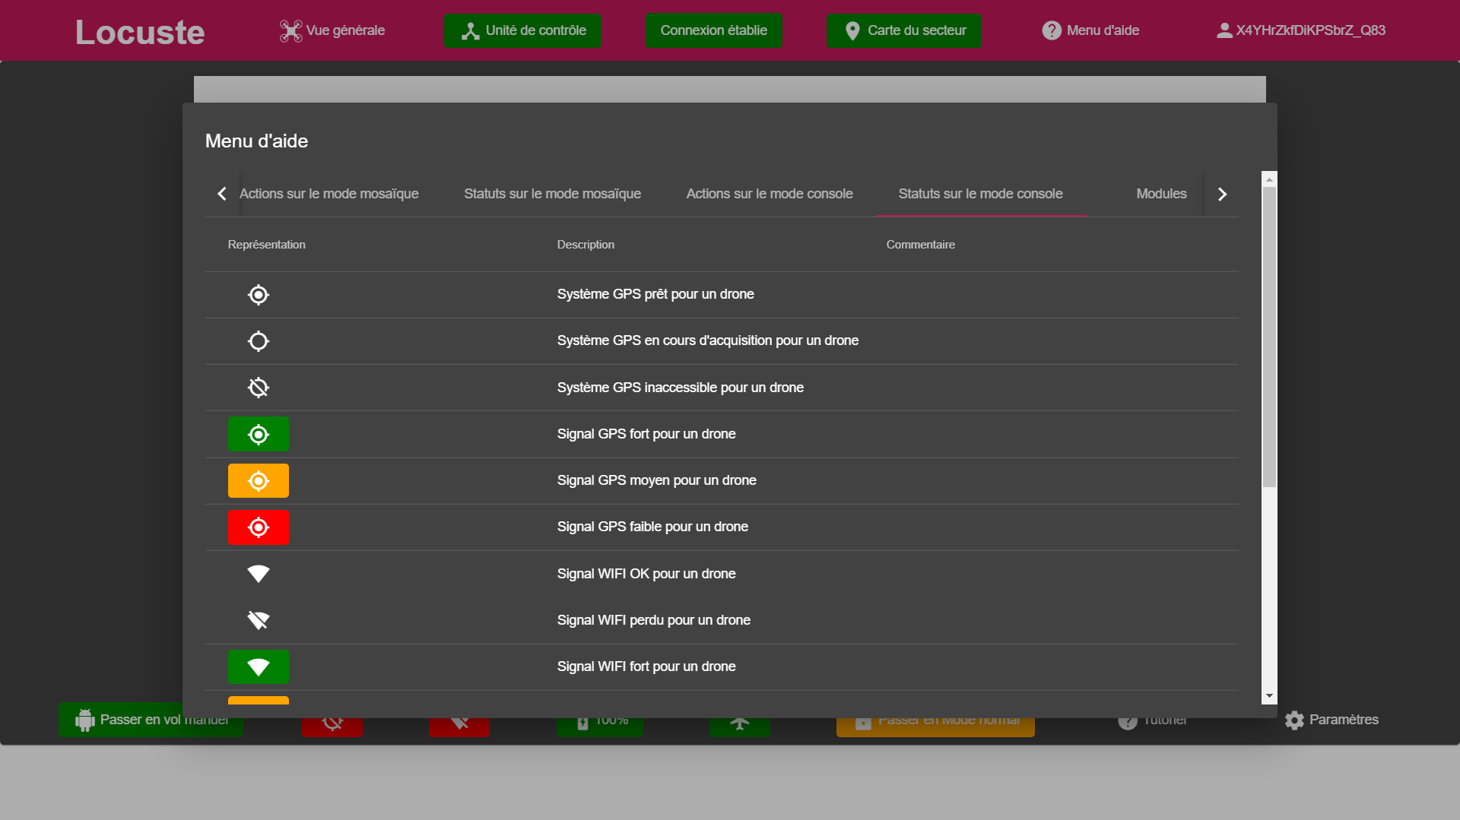
Task: Click the map pin icon in Carte du secteur
Action: pyautogui.click(x=852, y=31)
